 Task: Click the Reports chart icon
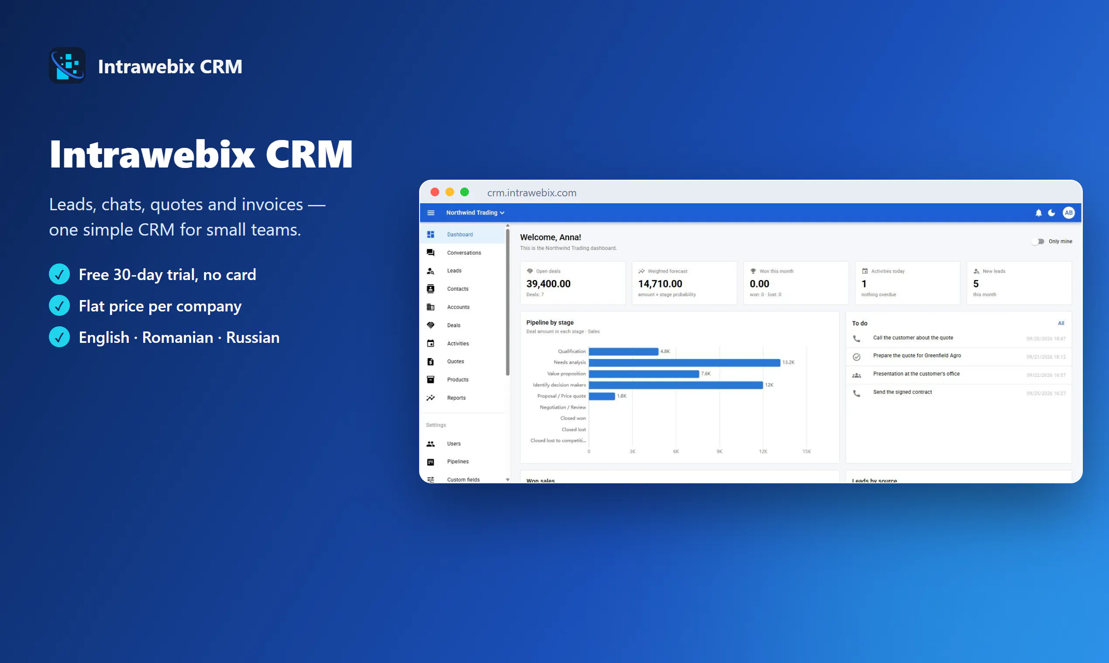click(x=431, y=398)
